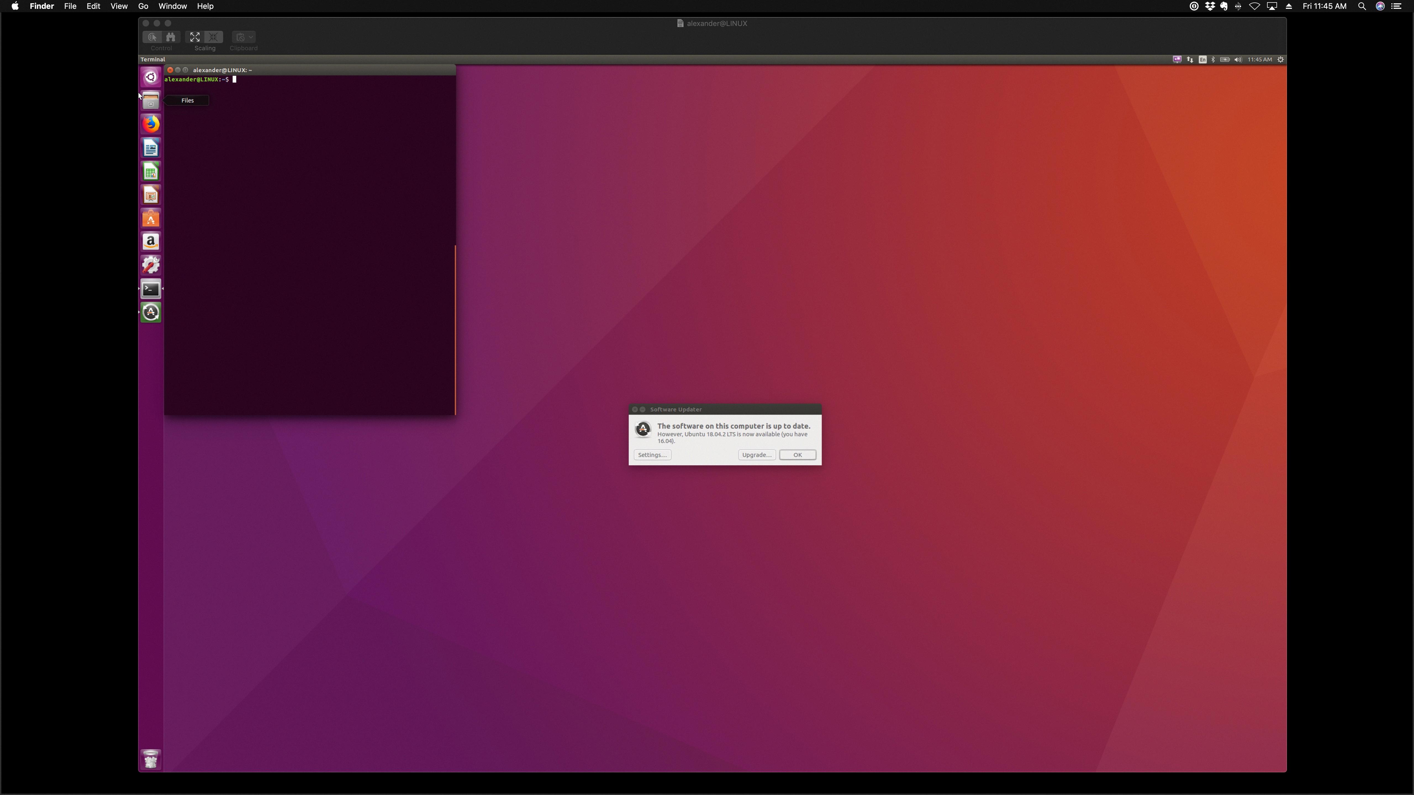Click the Amazon launcher icon
The image size is (1414, 795).
point(151,242)
